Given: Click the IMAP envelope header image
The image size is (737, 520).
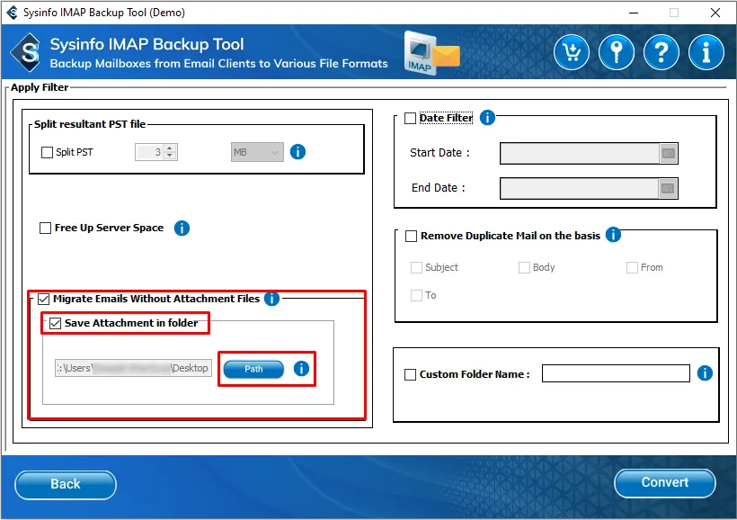Looking at the screenshot, I should tap(431, 53).
